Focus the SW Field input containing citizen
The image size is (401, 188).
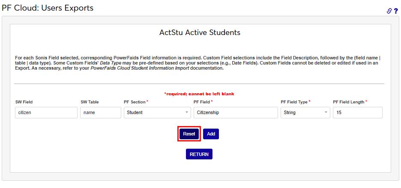click(x=45, y=112)
